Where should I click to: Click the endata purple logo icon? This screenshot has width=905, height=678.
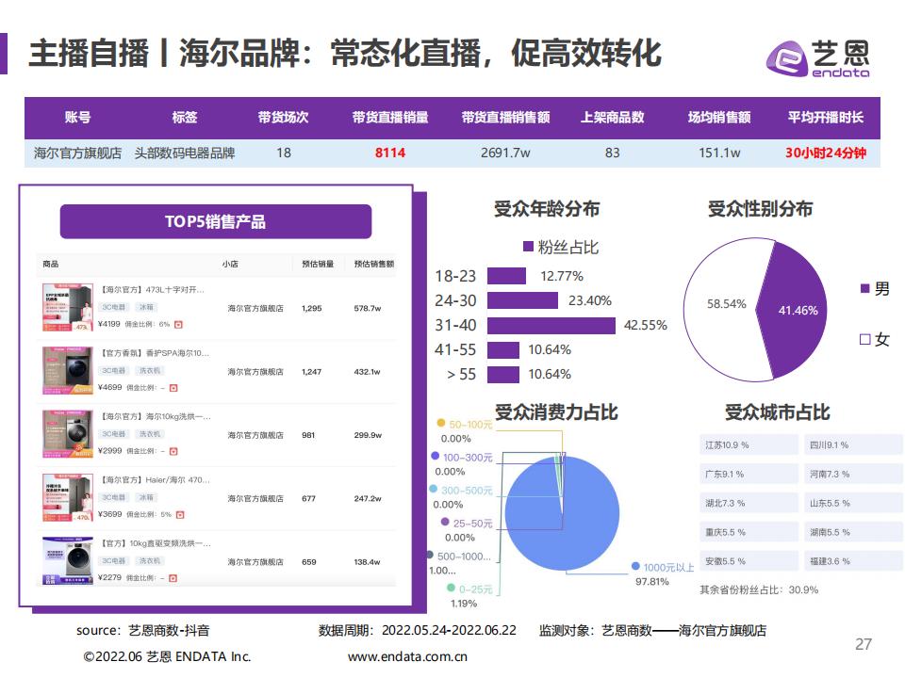coord(786,58)
